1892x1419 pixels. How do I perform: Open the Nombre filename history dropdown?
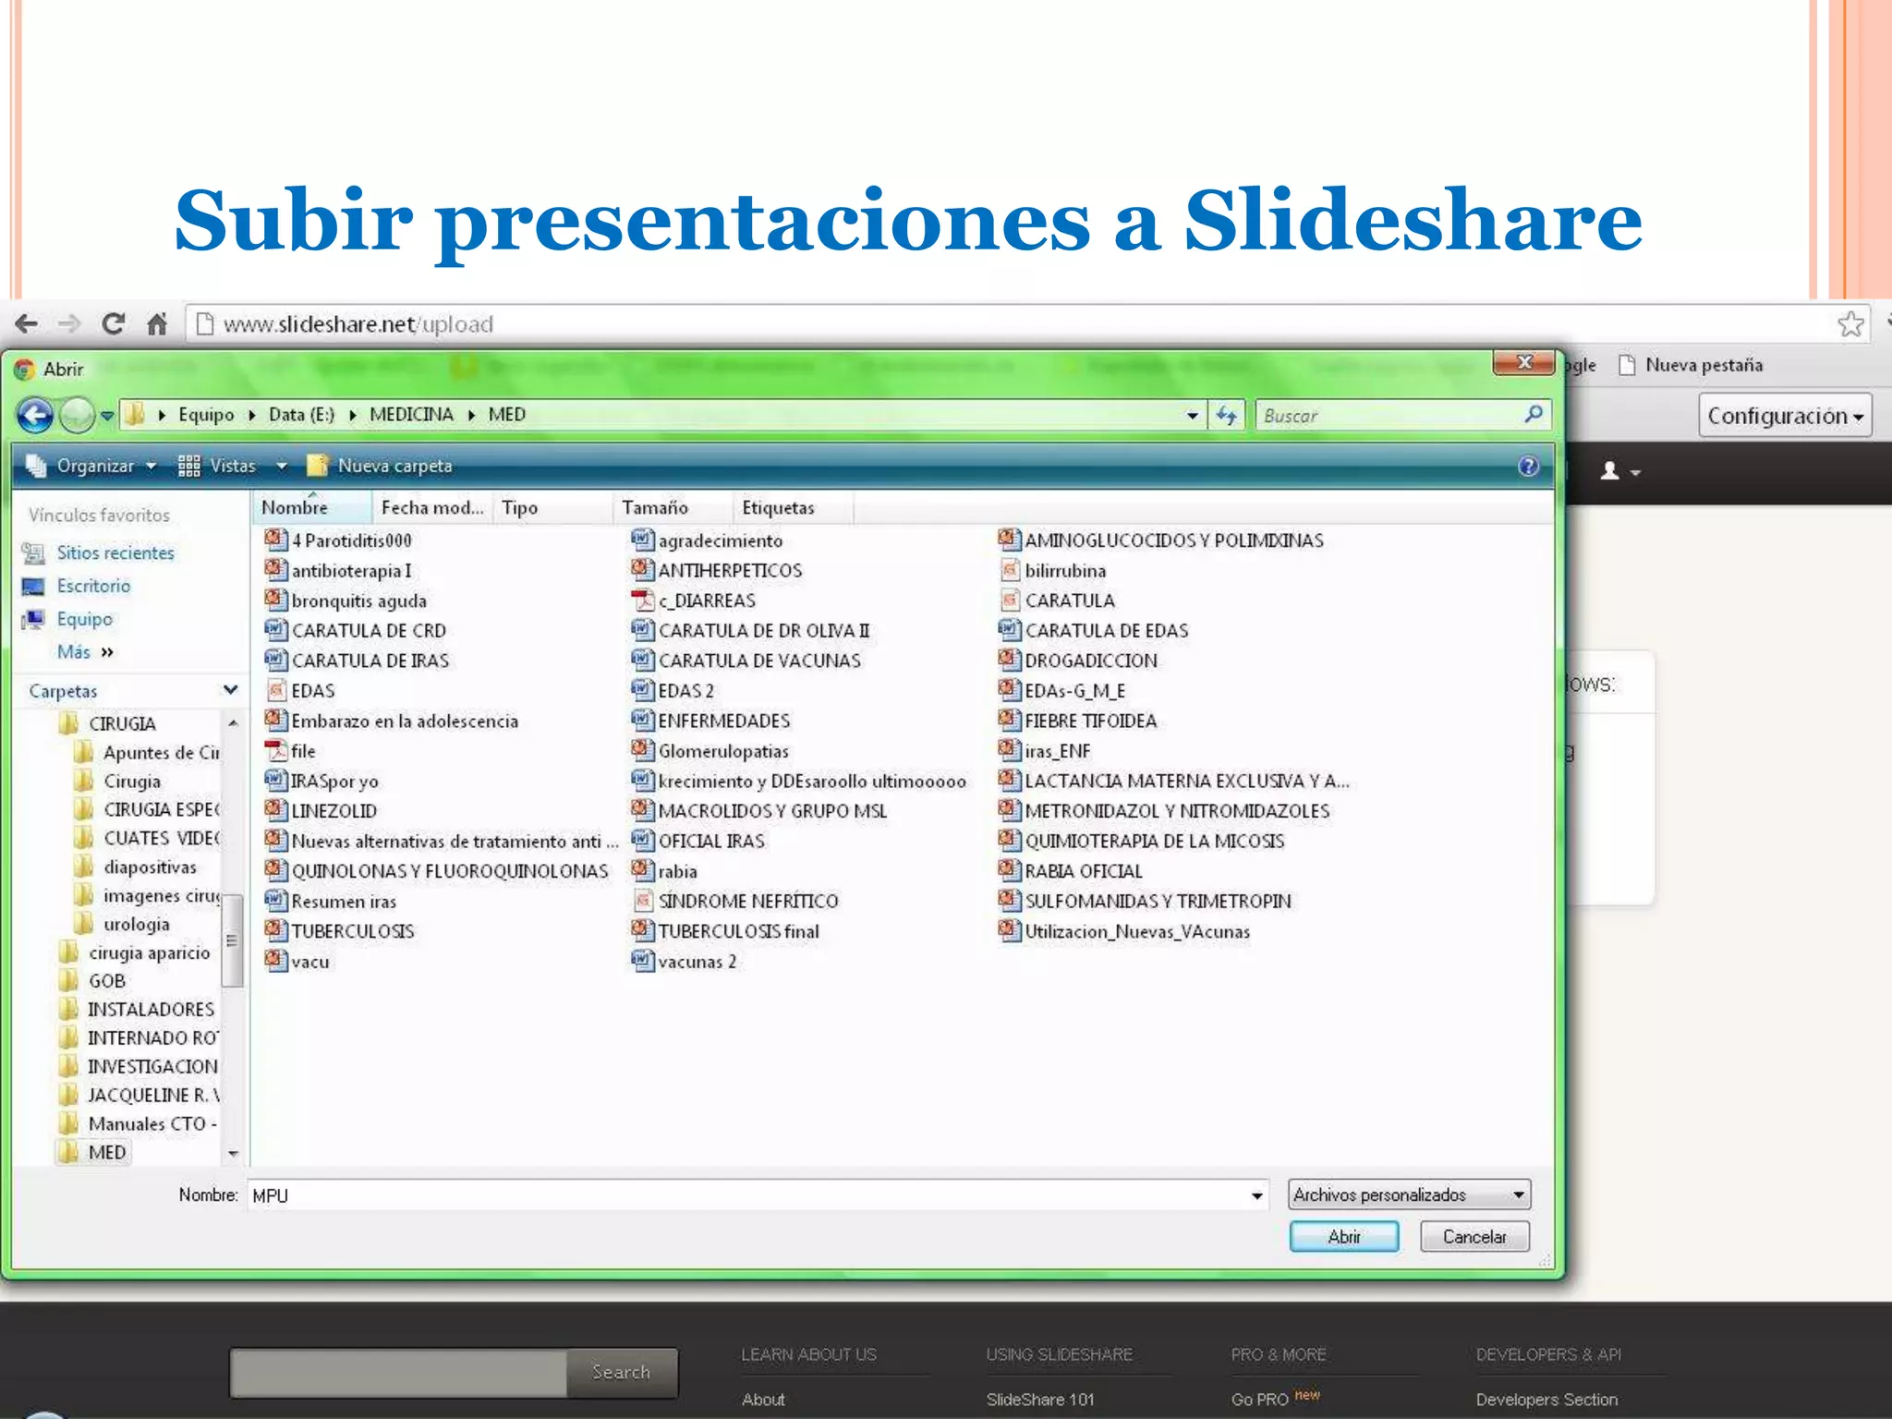(1256, 1195)
